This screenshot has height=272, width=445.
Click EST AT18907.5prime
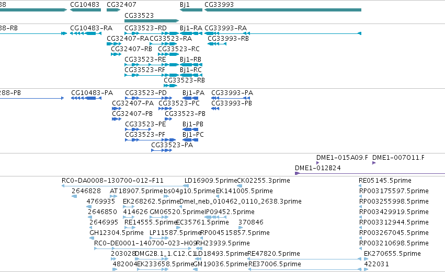[113, 197]
